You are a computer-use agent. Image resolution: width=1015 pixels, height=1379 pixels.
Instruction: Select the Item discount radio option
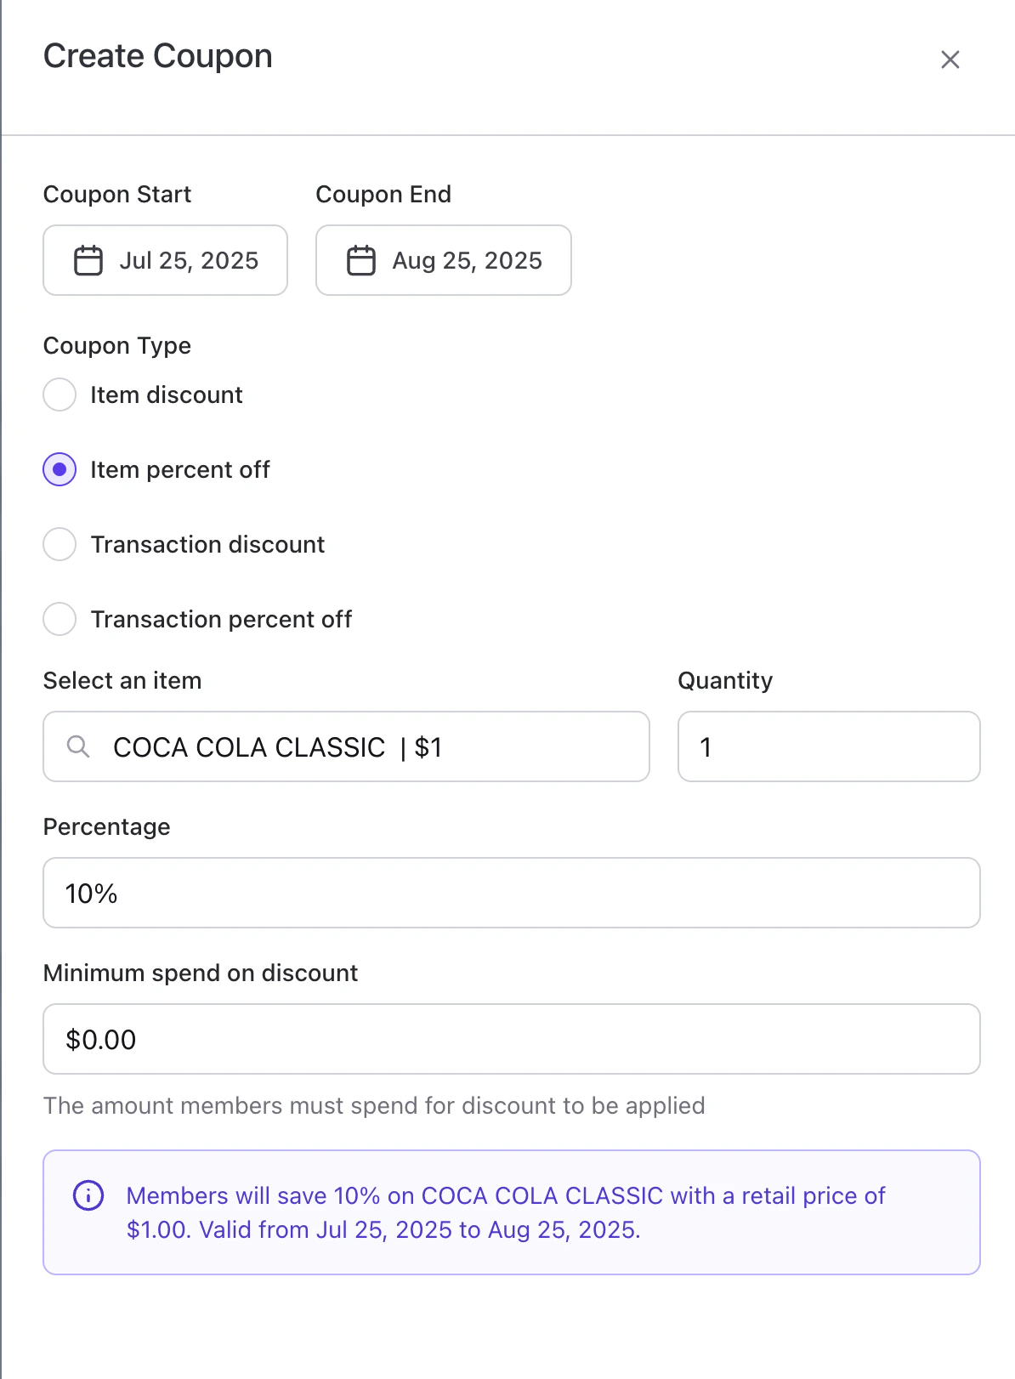(60, 394)
